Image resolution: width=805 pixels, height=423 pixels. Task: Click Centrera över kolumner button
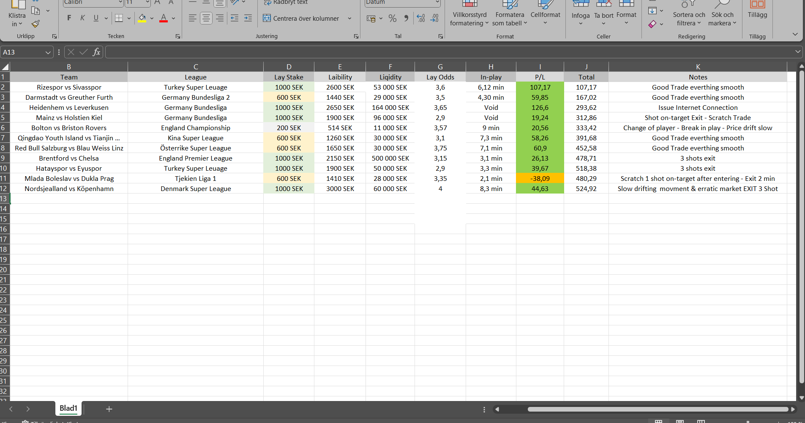301,18
